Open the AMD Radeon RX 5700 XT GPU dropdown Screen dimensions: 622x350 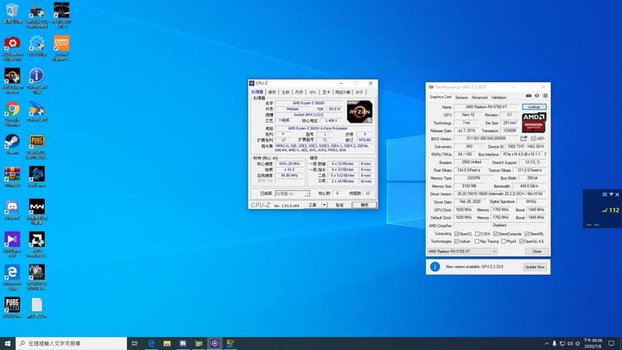(x=462, y=251)
